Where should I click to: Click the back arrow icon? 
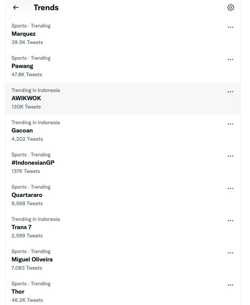[x=16, y=7]
